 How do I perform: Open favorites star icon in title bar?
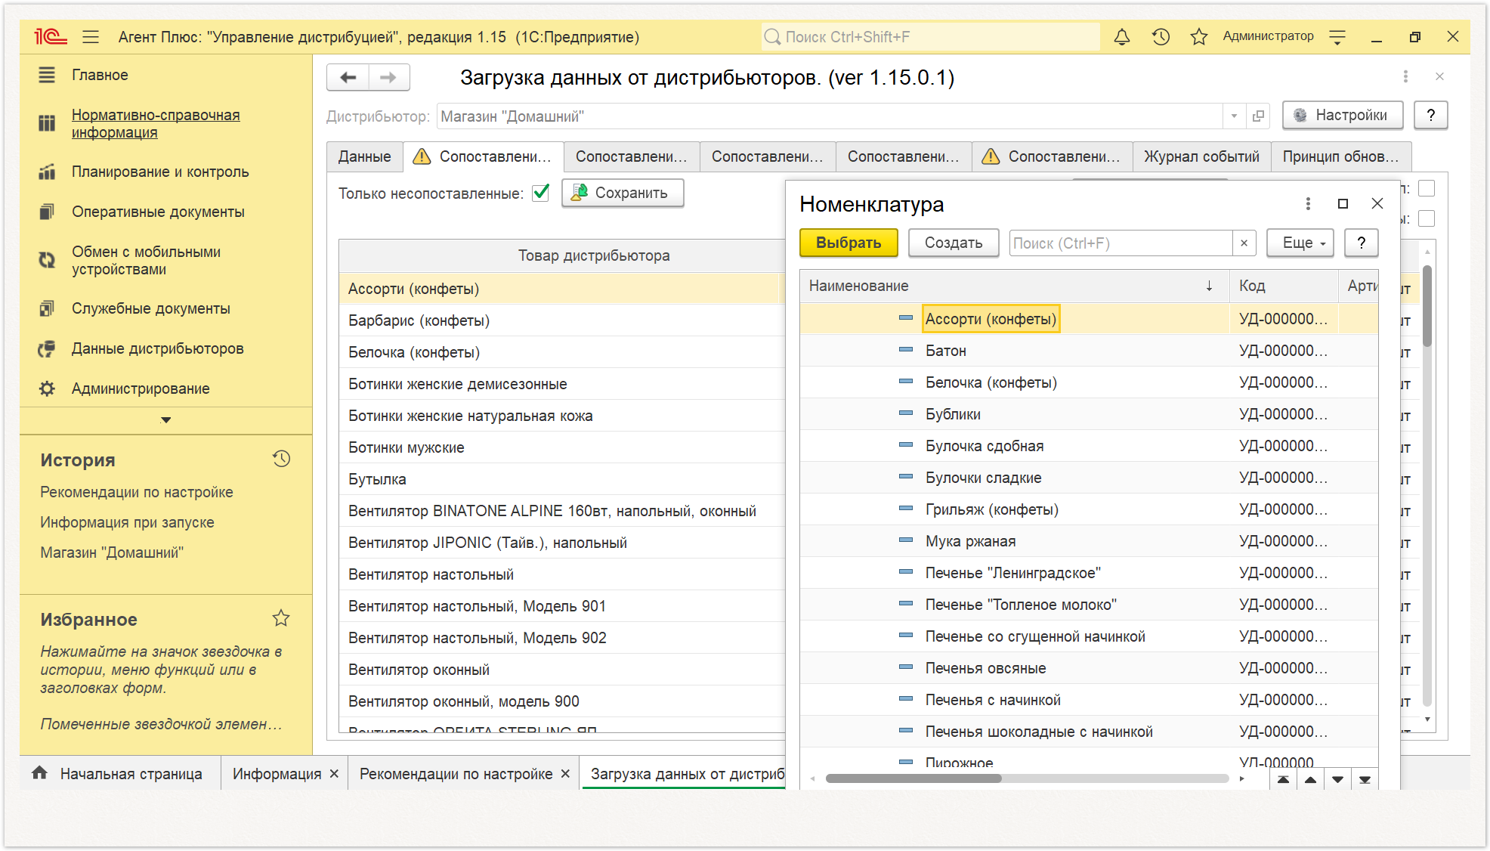pos(1199,36)
